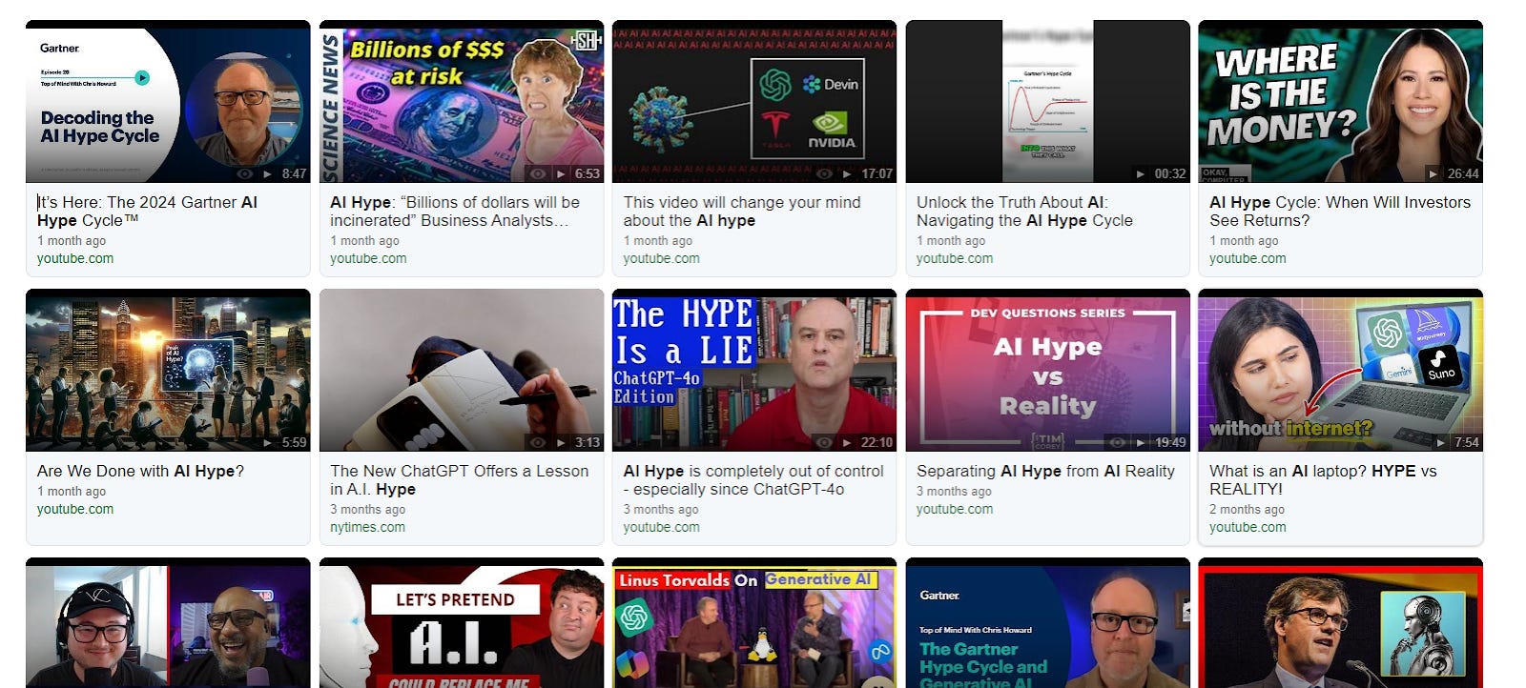
Task: Open the thumbnail showing Devin, Tesla and NVIDIA logos
Action: 754,101
